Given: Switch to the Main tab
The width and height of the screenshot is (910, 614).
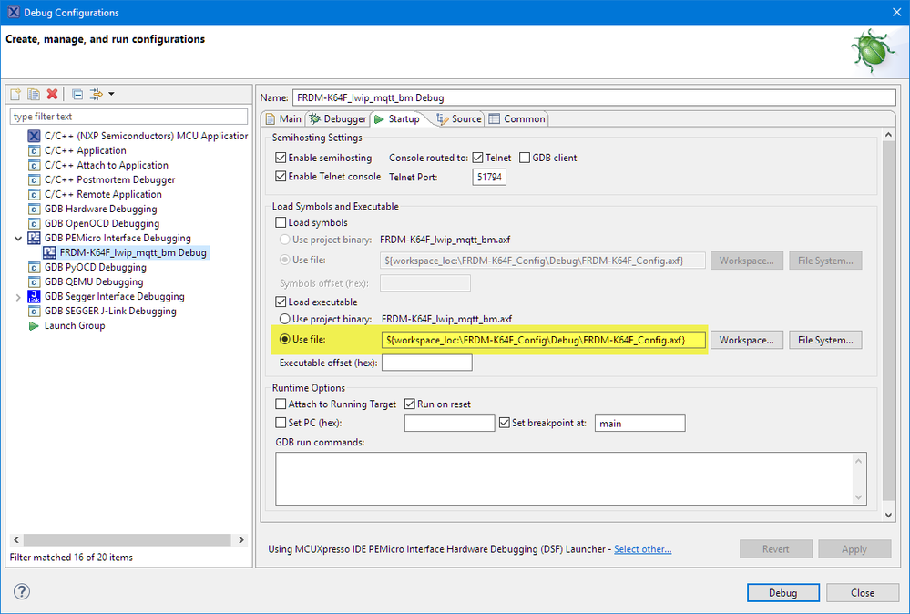Looking at the screenshot, I should pyautogui.click(x=283, y=118).
